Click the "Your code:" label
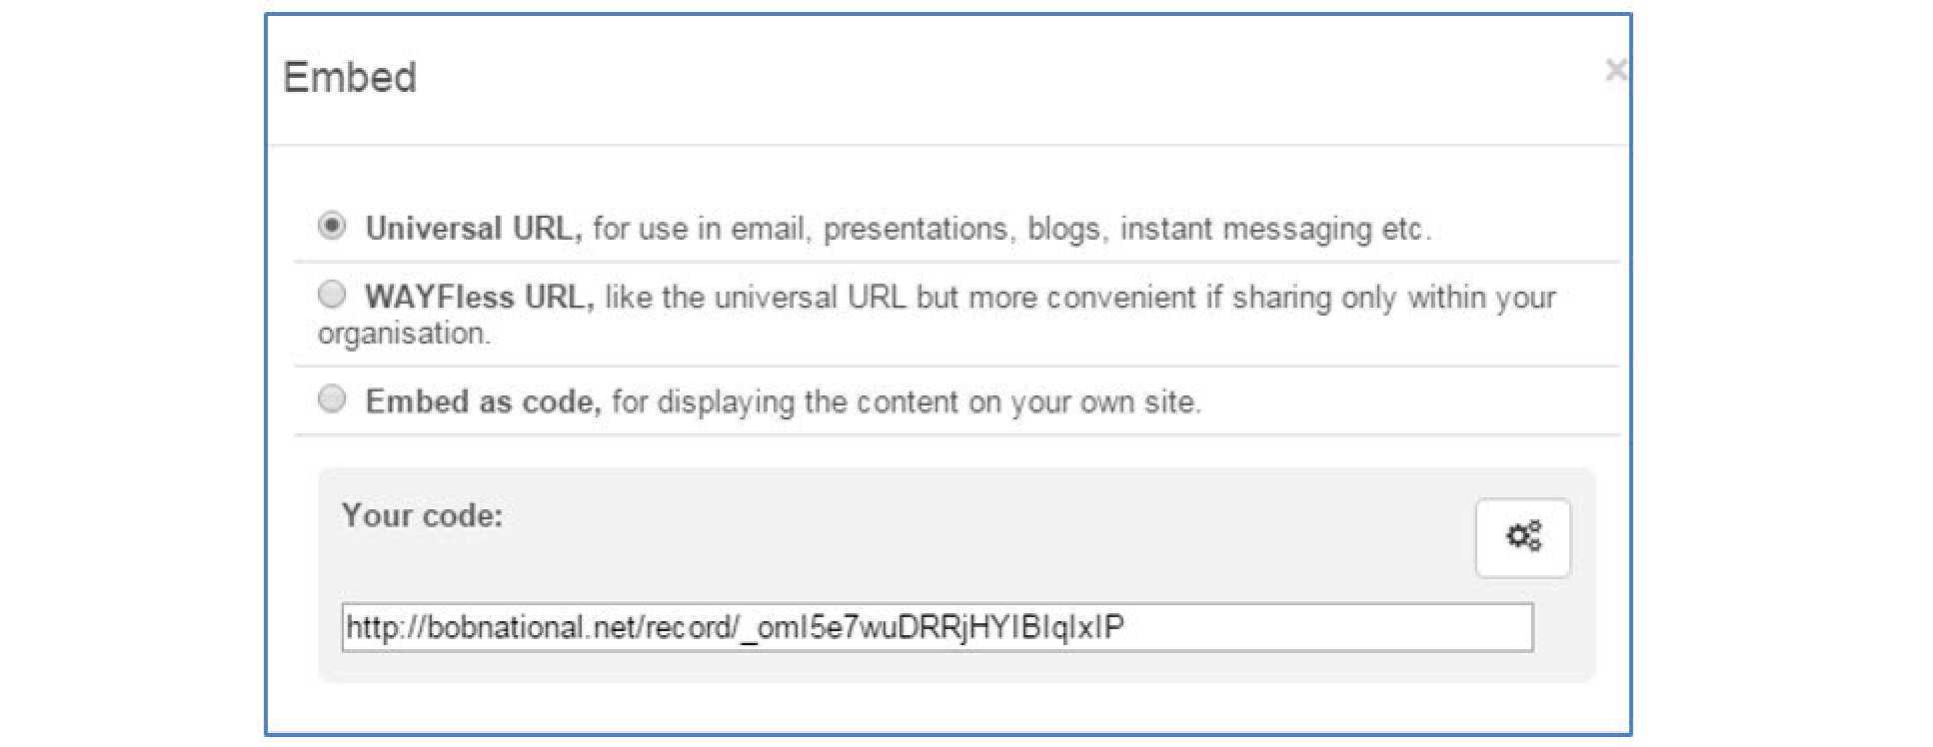 [422, 515]
